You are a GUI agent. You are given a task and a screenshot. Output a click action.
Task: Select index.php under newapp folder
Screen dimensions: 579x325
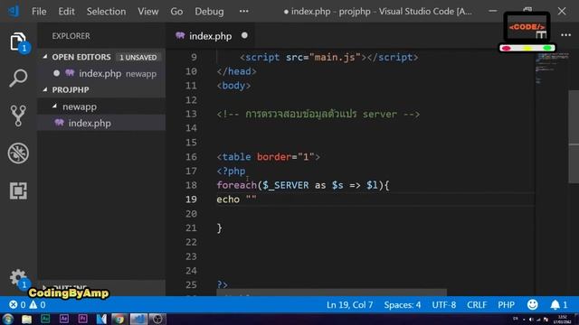tap(101, 123)
